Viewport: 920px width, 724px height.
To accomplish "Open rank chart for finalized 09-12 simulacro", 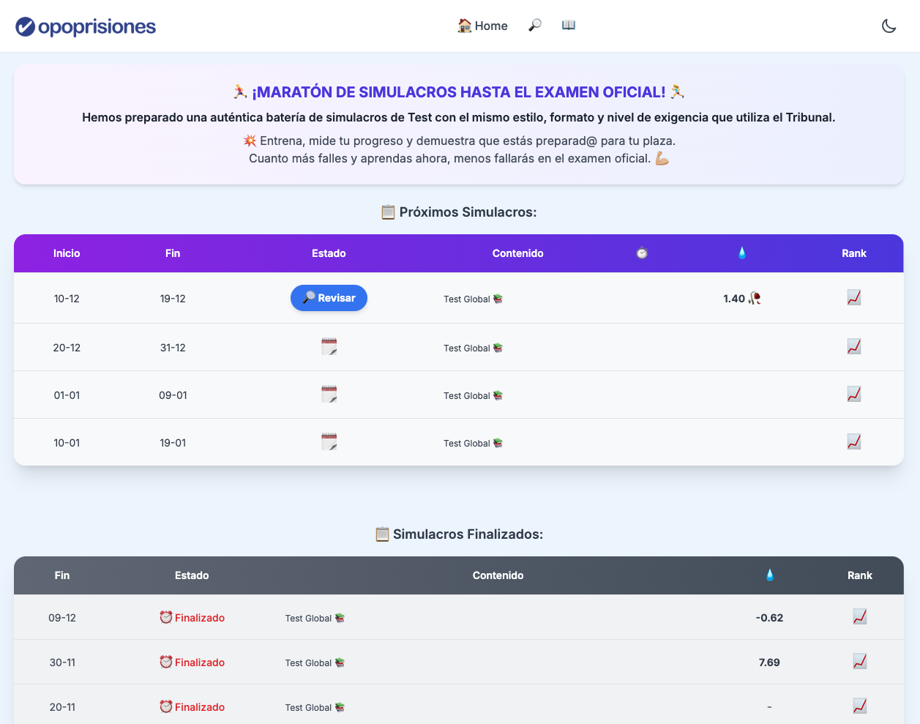I will 859,617.
